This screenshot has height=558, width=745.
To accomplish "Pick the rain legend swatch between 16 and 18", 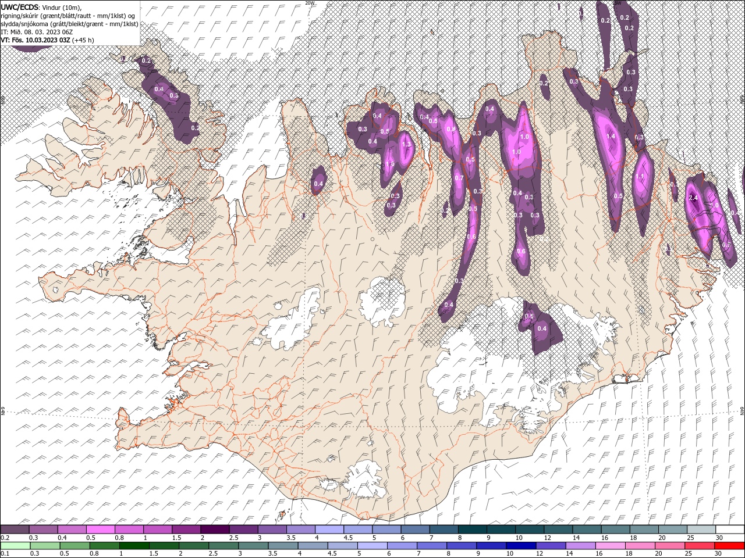I will pos(611,546).
